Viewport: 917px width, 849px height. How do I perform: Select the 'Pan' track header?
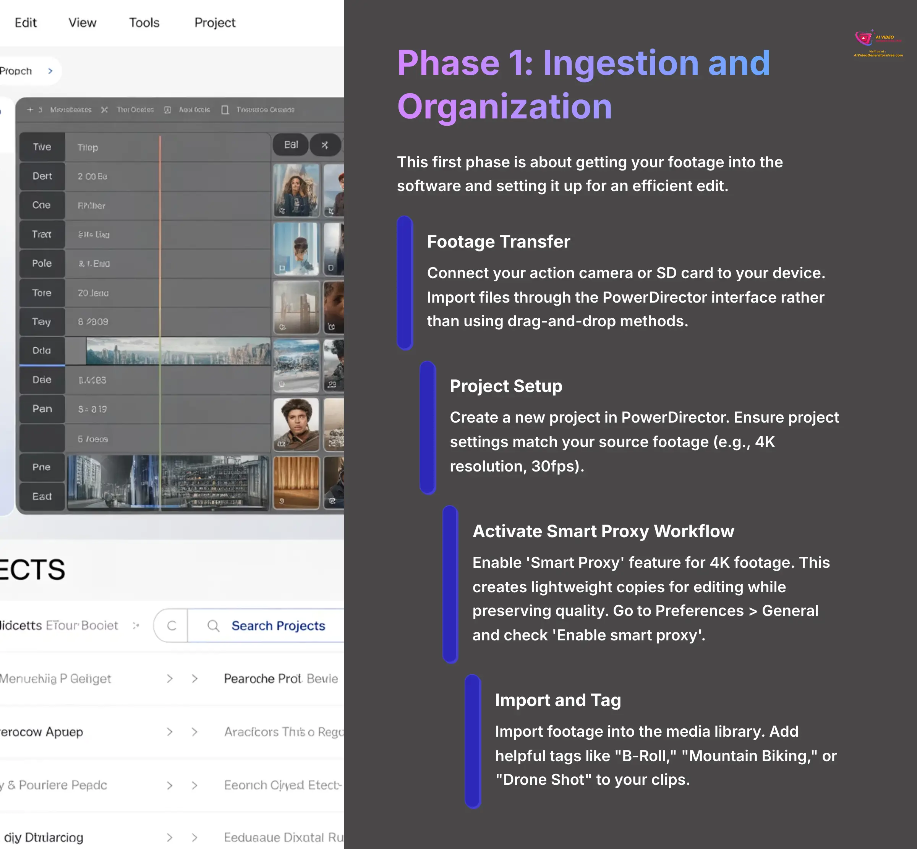(42, 409)
